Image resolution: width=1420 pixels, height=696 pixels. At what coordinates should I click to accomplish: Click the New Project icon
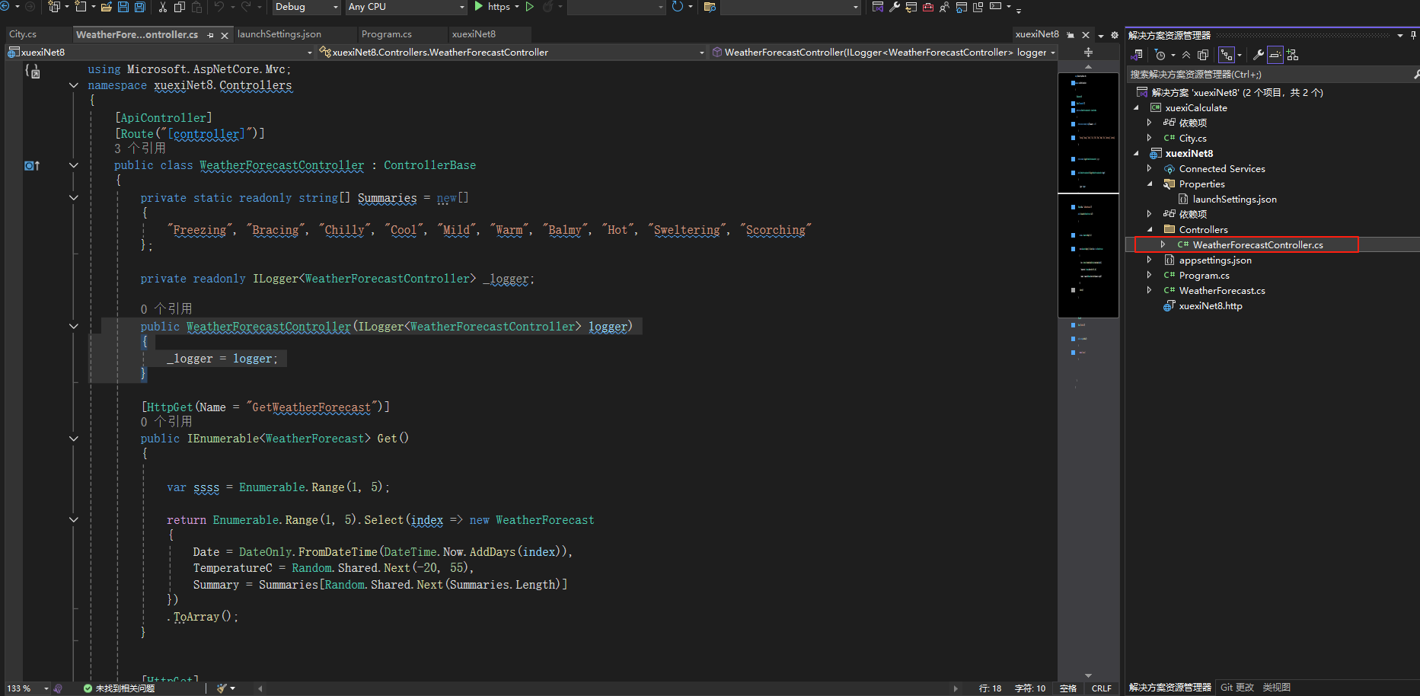coord(55,7)
